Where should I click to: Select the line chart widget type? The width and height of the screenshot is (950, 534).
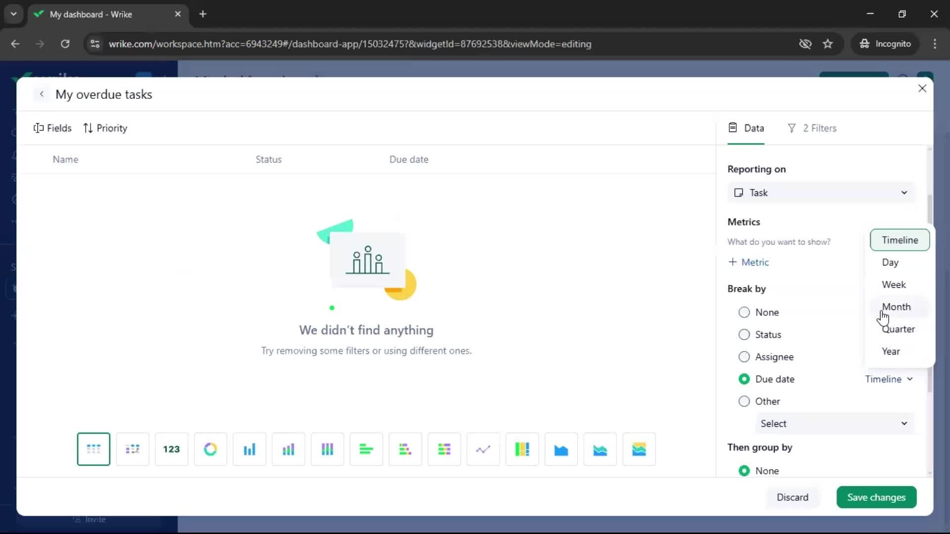[x=483, y=449]
